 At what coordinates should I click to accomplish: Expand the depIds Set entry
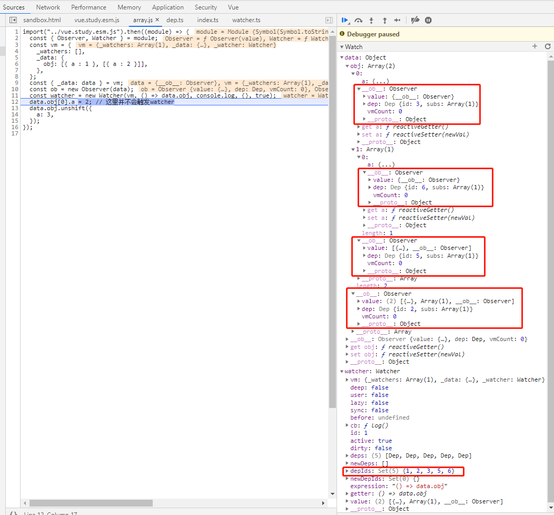pos(347,471)
